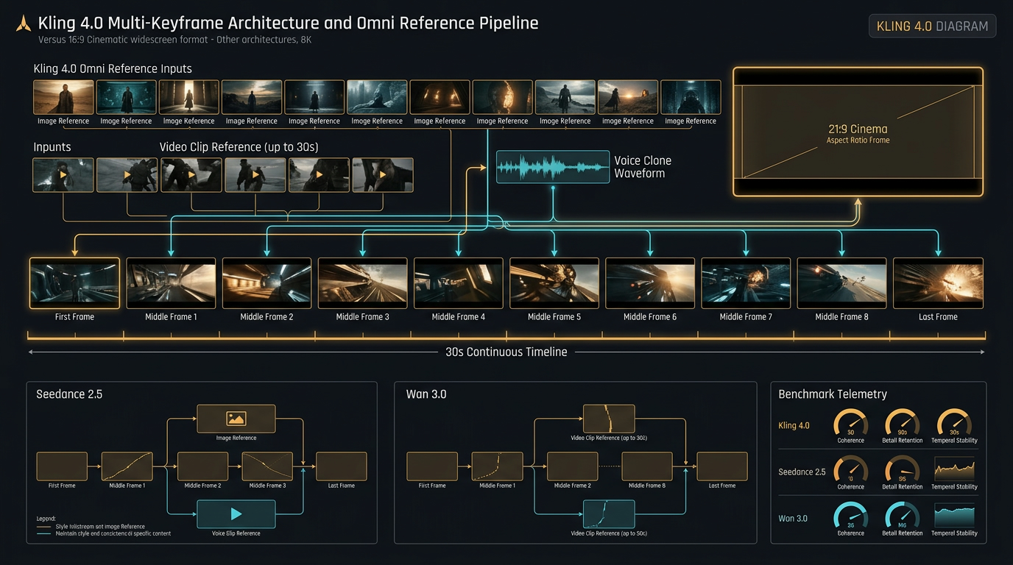
Task: Select the Voice Clone Waveform display
Action: 553,167
